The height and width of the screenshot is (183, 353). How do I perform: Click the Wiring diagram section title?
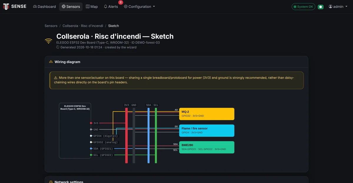(67, 62)
